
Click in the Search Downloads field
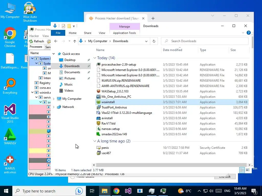coord(205,41)
